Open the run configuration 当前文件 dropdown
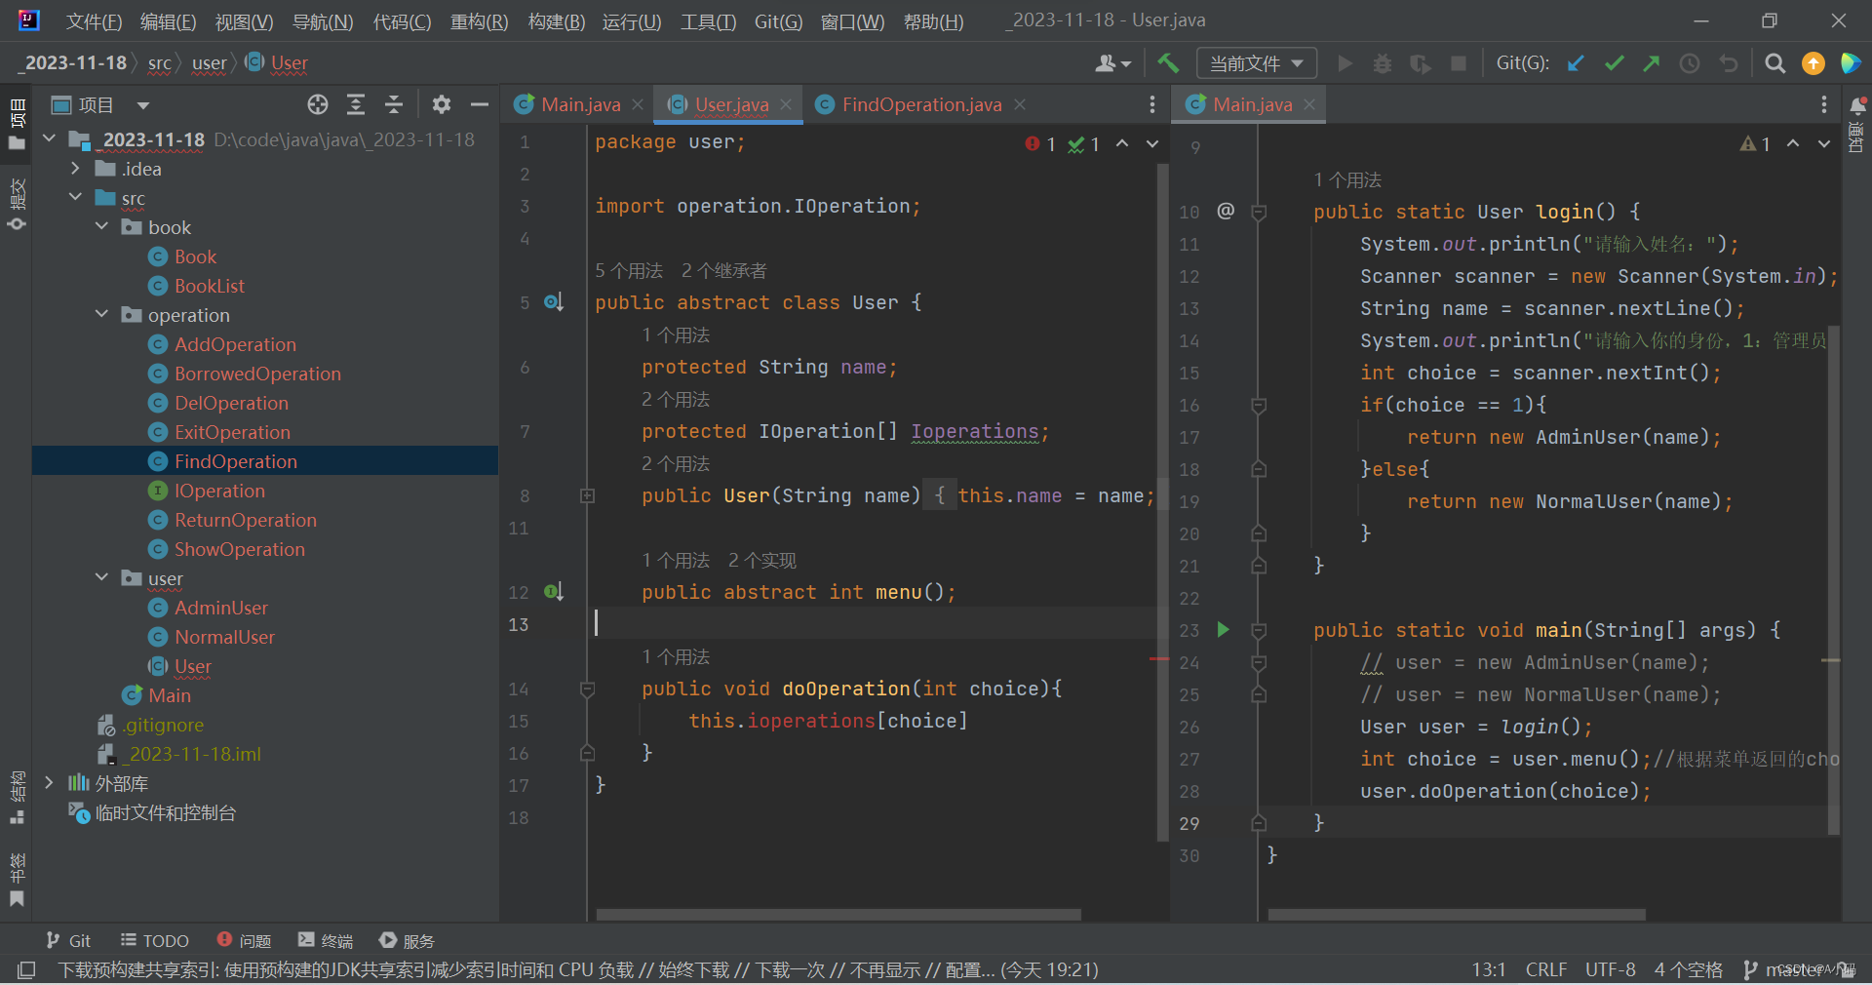Screen dimensions: 1872x985 [1256, 63]
